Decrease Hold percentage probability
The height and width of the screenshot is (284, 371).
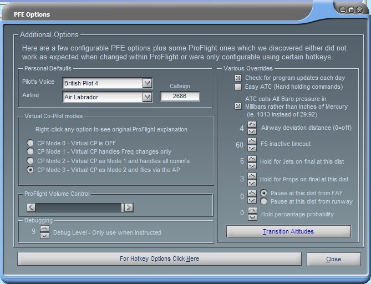tap(253, 217)
